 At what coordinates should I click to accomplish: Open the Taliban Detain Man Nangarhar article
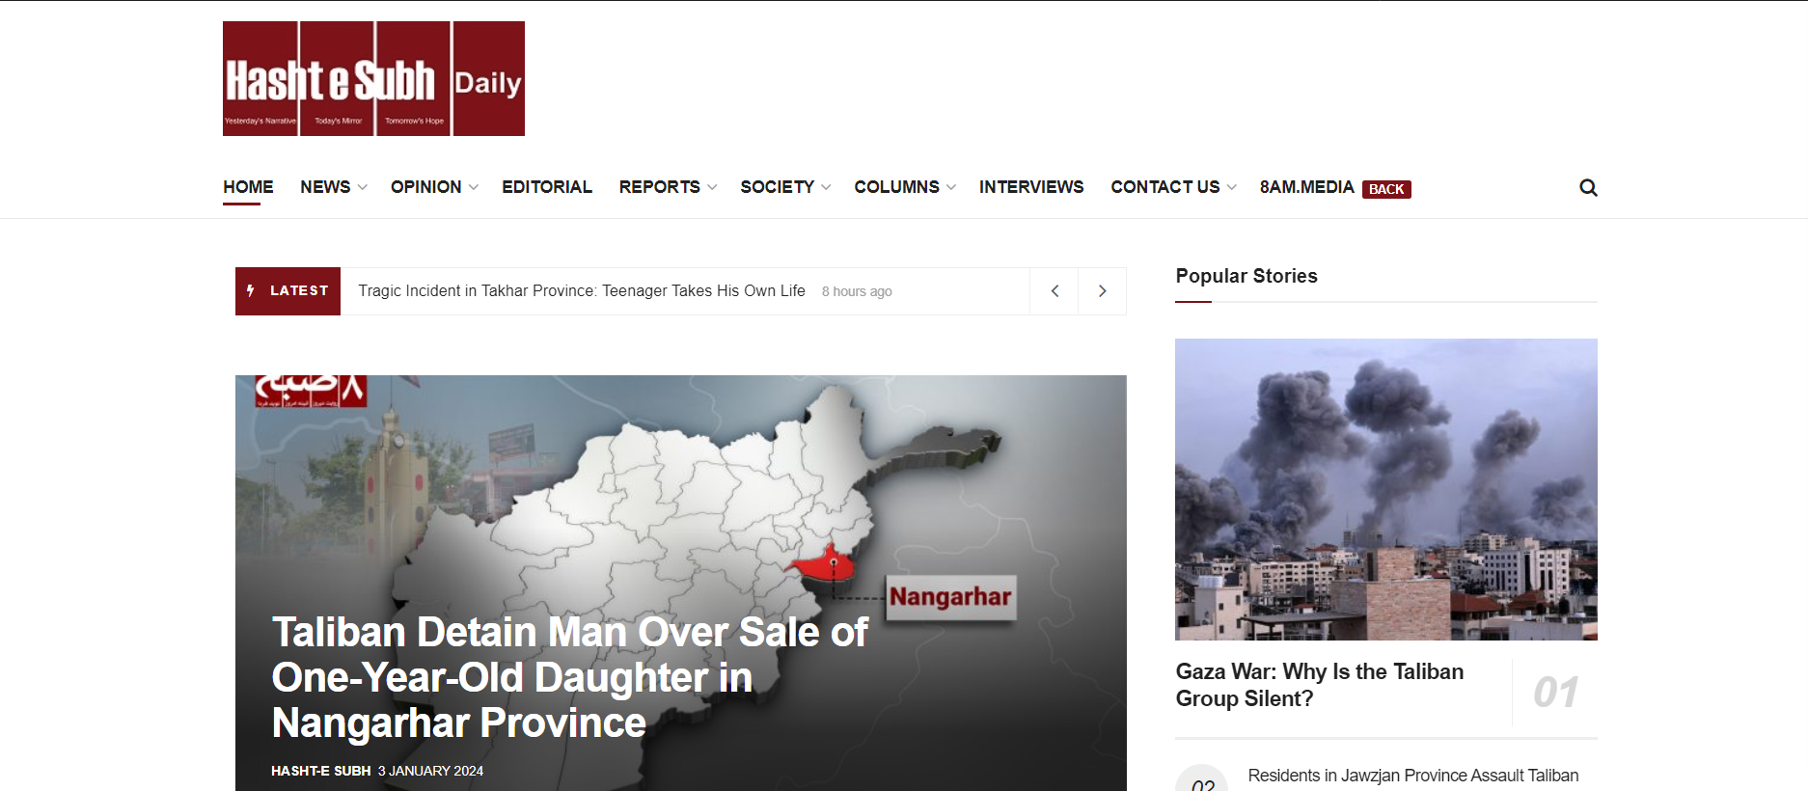pos(569,677)
